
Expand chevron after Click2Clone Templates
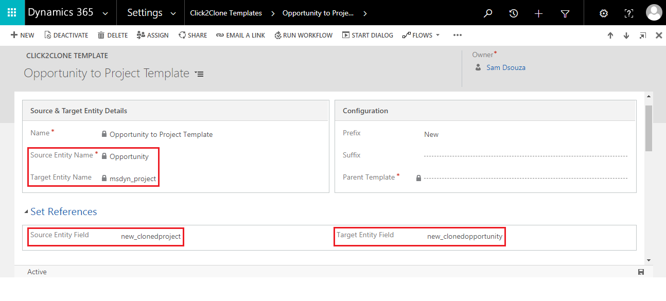[272, 13]
